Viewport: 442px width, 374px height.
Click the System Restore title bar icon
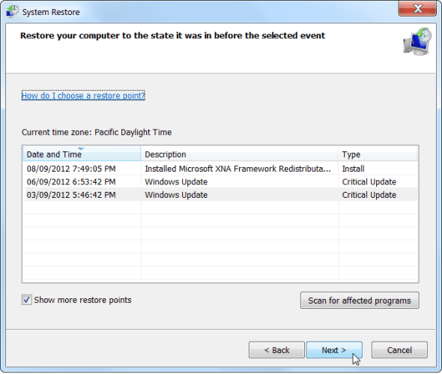click(12, 11)
